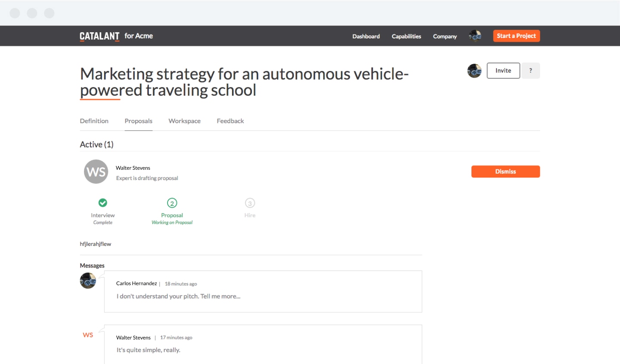Screen dimensions: 620x364
Task: Open the Company menu item
Action: (445, 36)
